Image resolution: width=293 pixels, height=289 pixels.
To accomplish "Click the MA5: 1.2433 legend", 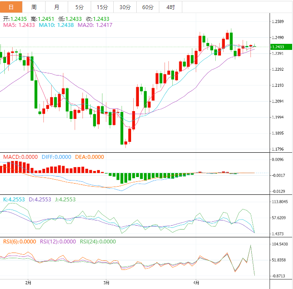I will click(x=19, y=25).
